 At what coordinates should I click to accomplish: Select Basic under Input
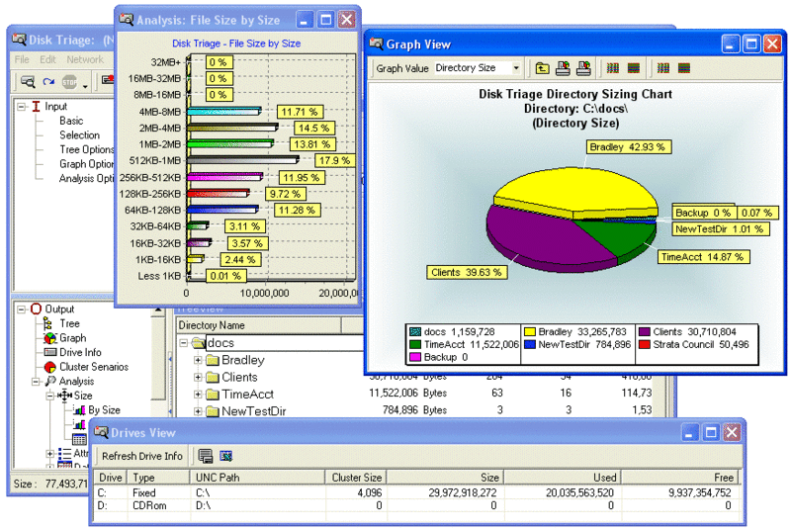71,121
